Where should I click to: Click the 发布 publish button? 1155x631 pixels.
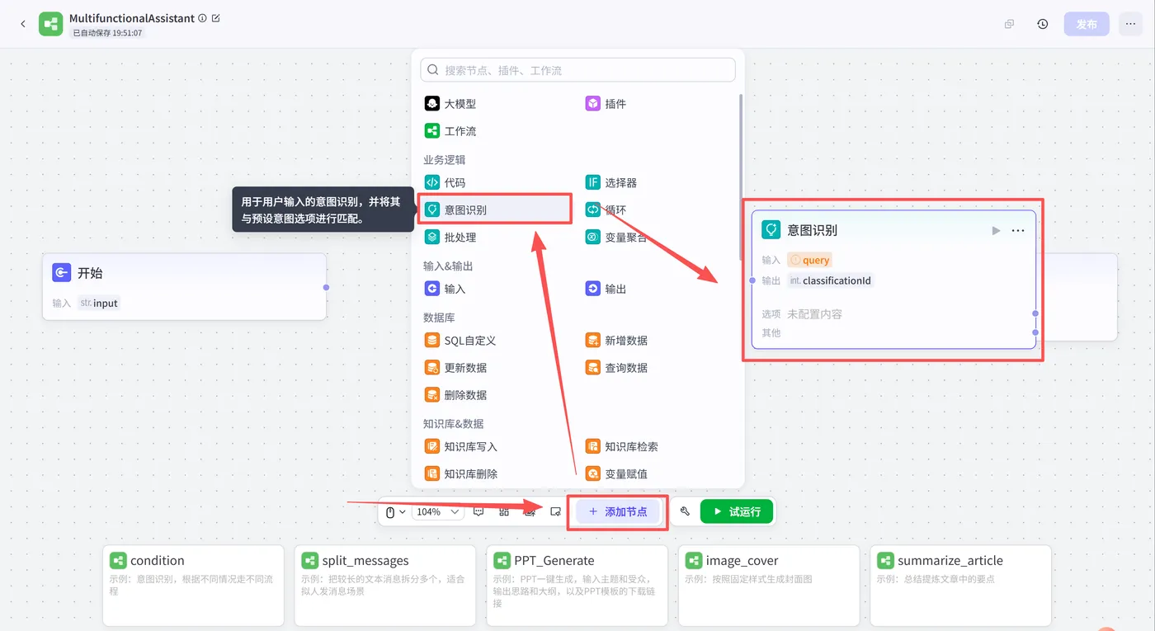tap(1087, 24)
